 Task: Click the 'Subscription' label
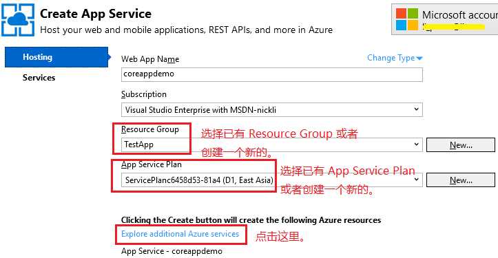point(144,94)
